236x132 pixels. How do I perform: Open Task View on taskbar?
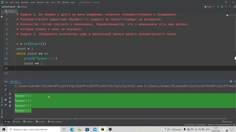click(x=64, y=129)
